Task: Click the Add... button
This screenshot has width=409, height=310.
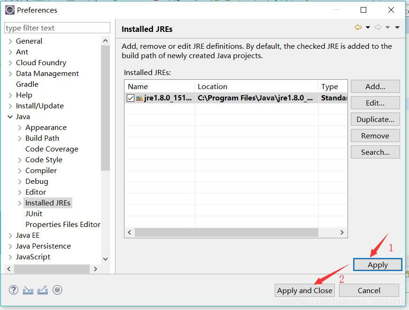Action: 375,86
